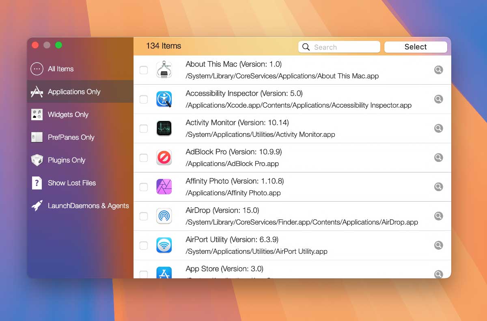Screen dimensions: 487x321
Task: Click the title Affinity Photo (Version: 1.10.8)
Action: pyautogui.click(x=235, y=181)
